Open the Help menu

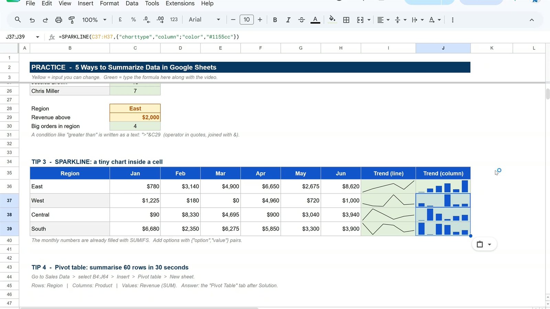pos(207,3)
